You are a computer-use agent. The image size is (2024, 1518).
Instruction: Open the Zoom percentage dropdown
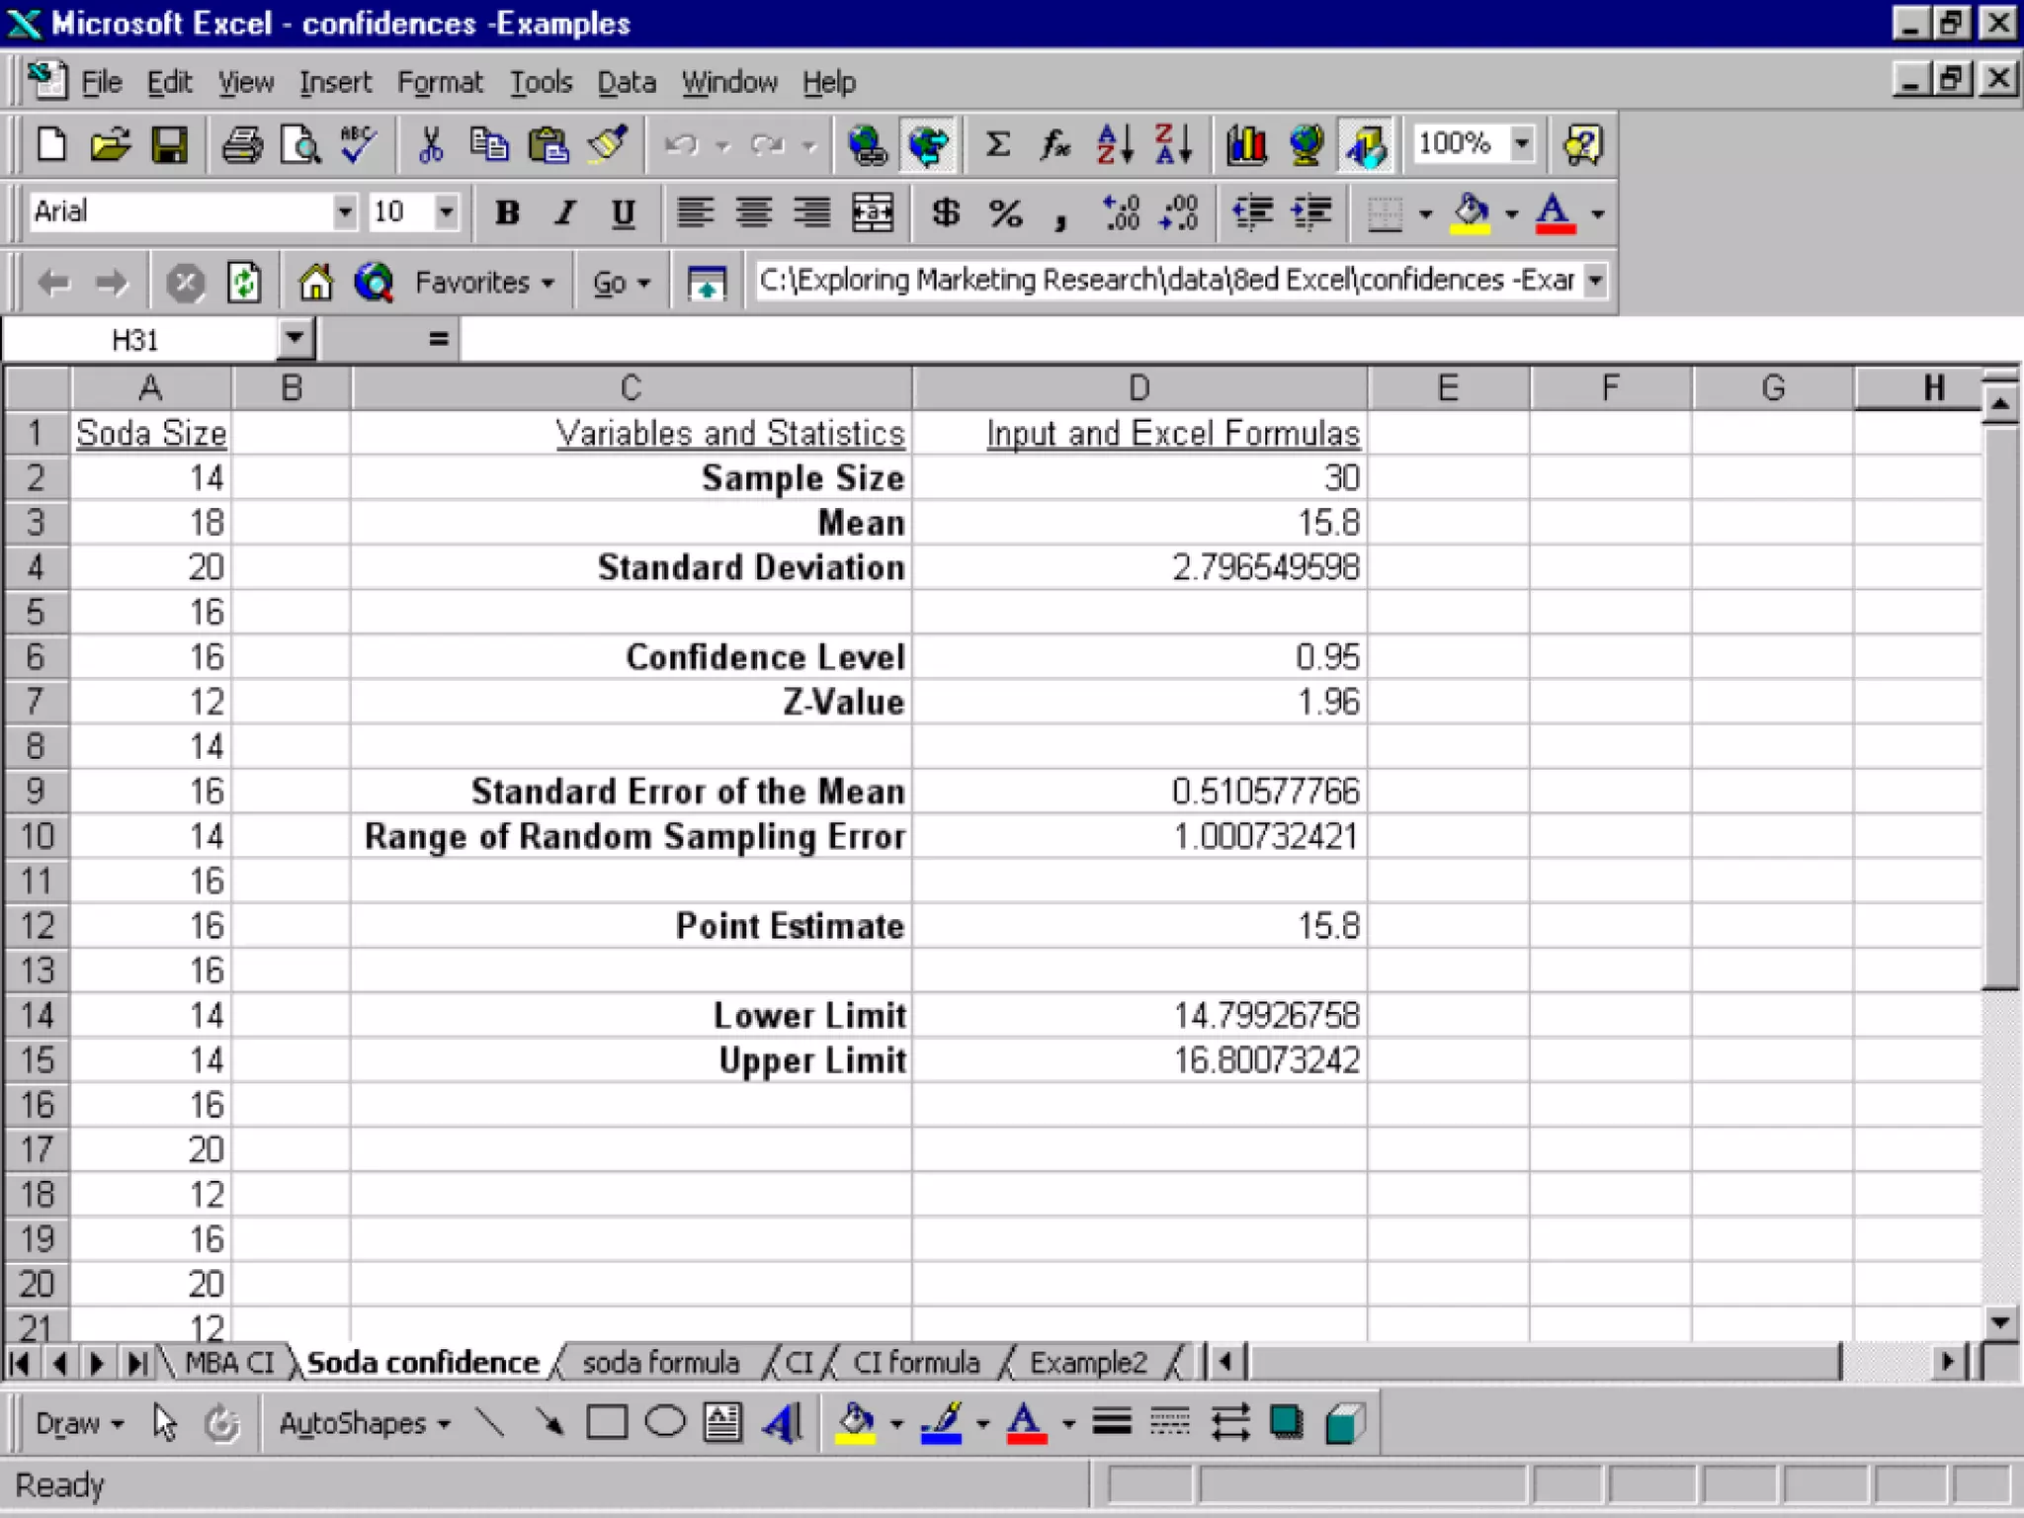click(x=1522, y=143)
